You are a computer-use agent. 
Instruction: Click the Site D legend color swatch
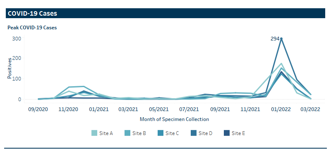193,133
